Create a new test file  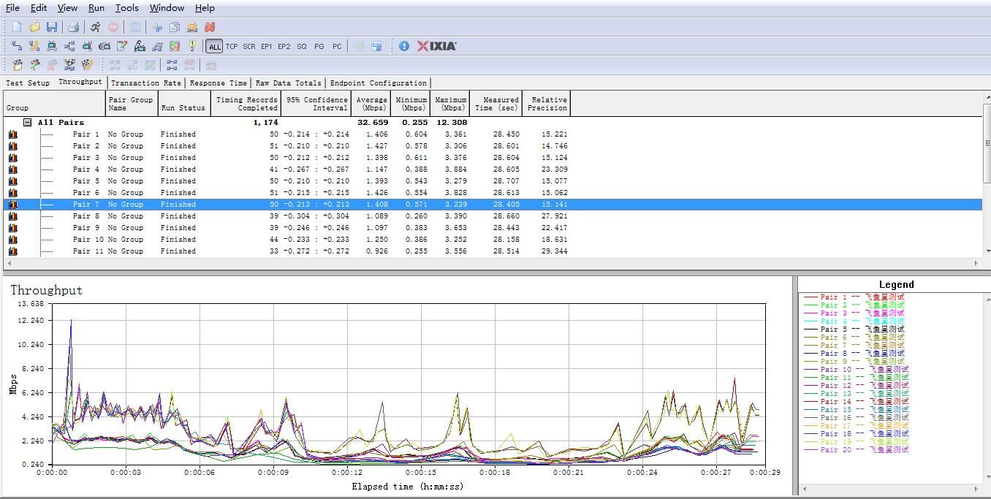[x=17, y=27]
